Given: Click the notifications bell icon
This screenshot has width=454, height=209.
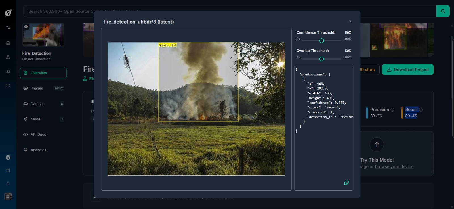Looking at the screenshot, I should click(8, 183).
